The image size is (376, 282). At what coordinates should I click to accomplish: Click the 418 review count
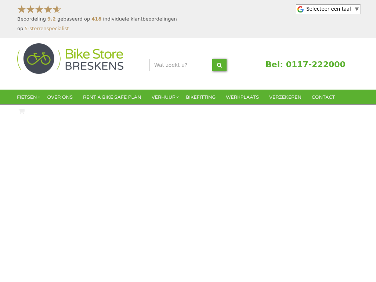tap(97, 19)
